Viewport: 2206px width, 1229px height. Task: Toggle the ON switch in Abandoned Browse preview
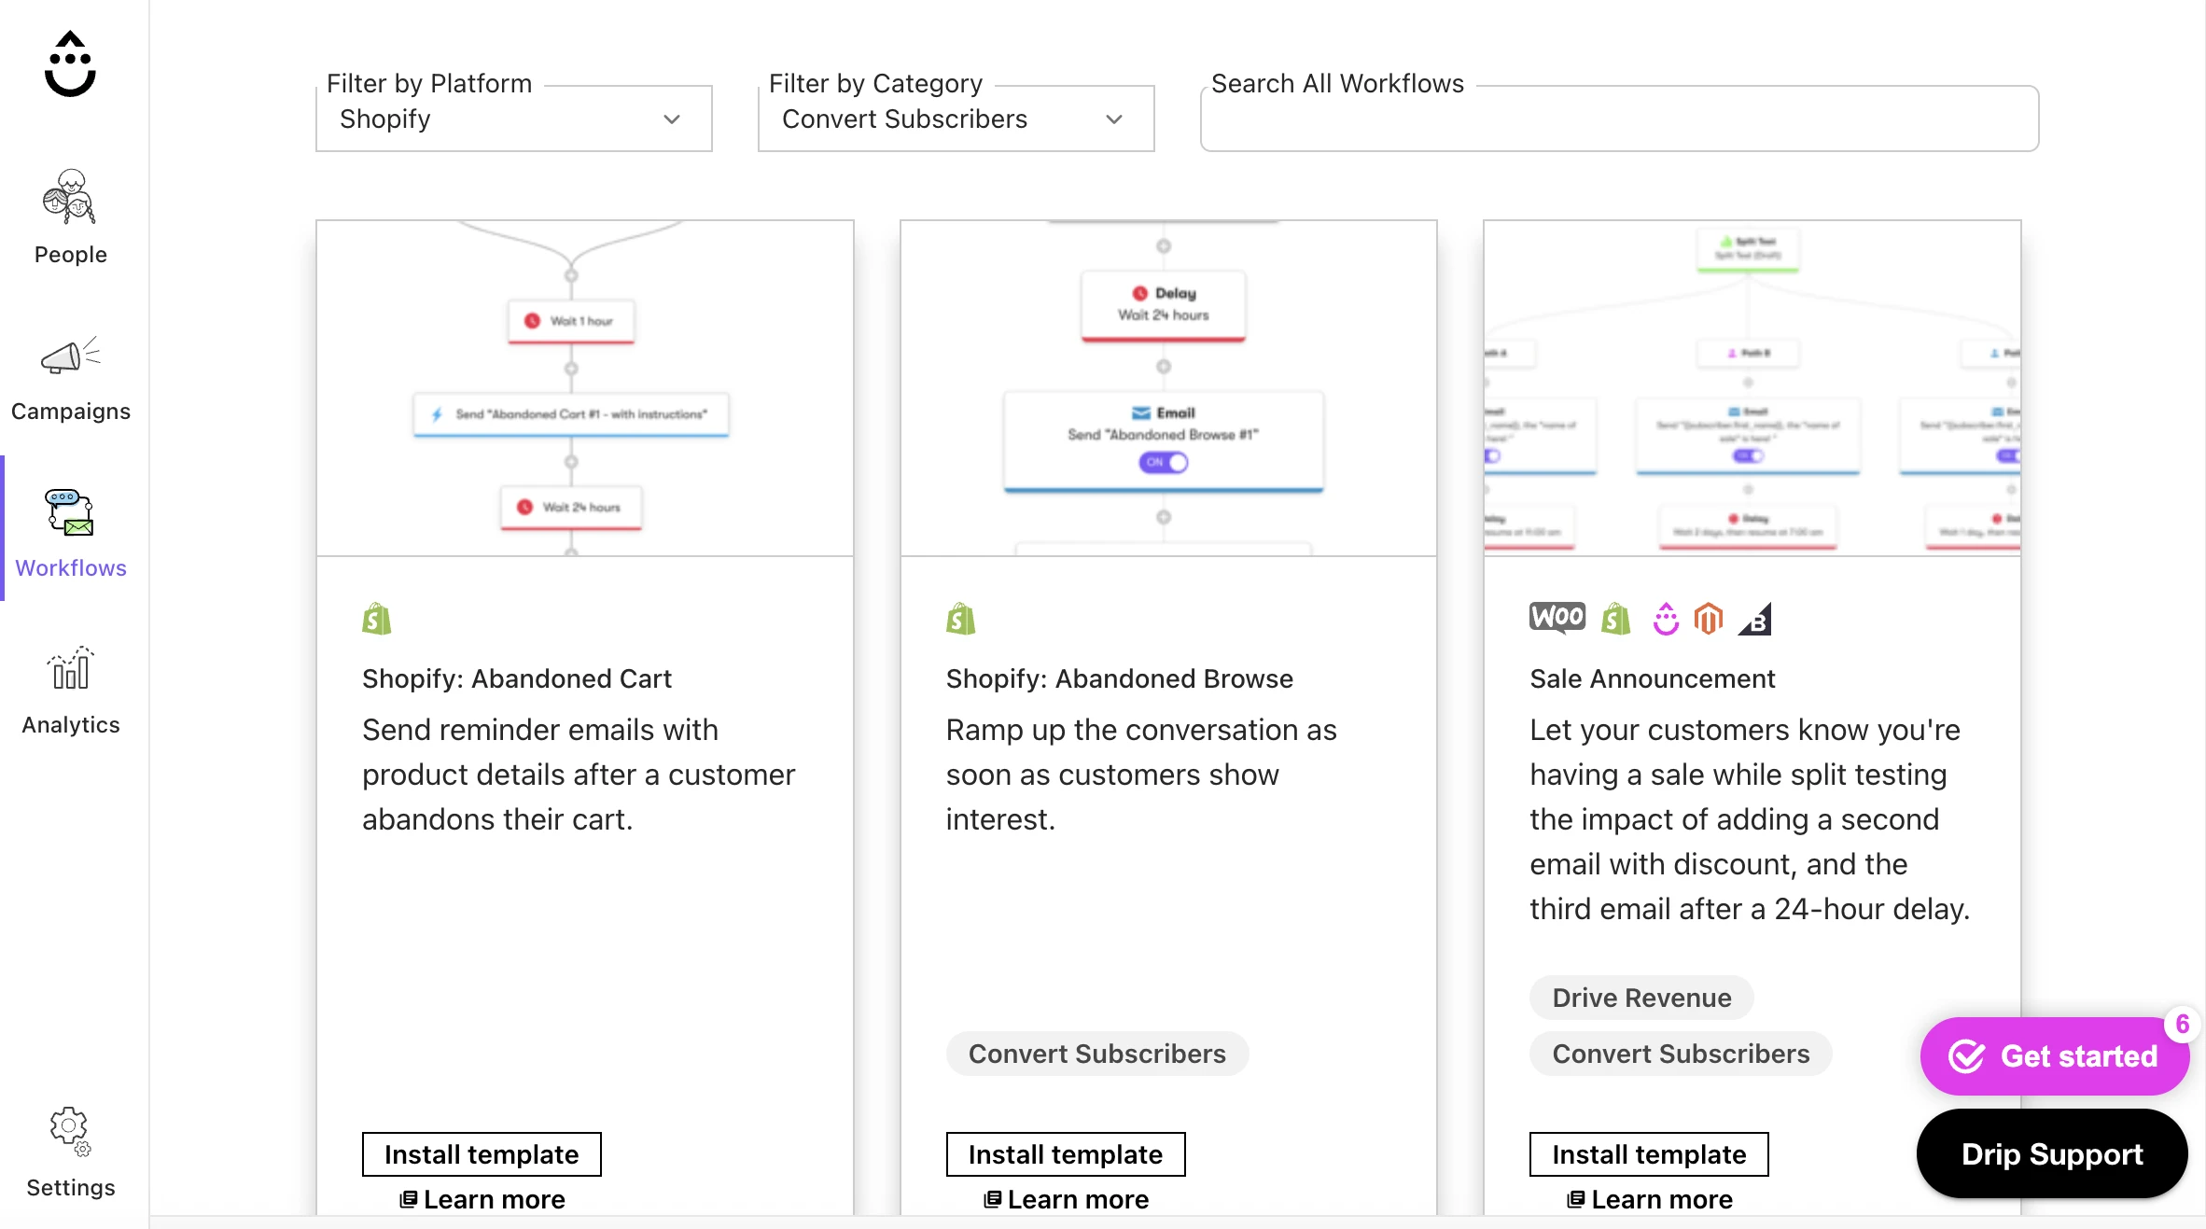click(x=1163, y=462)
